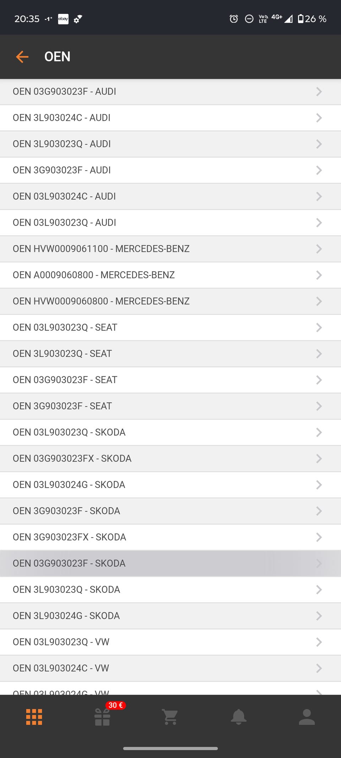Tap the alarm icon in status bar
This screenshot has height=758, width=341.
(x=234, y=19)
